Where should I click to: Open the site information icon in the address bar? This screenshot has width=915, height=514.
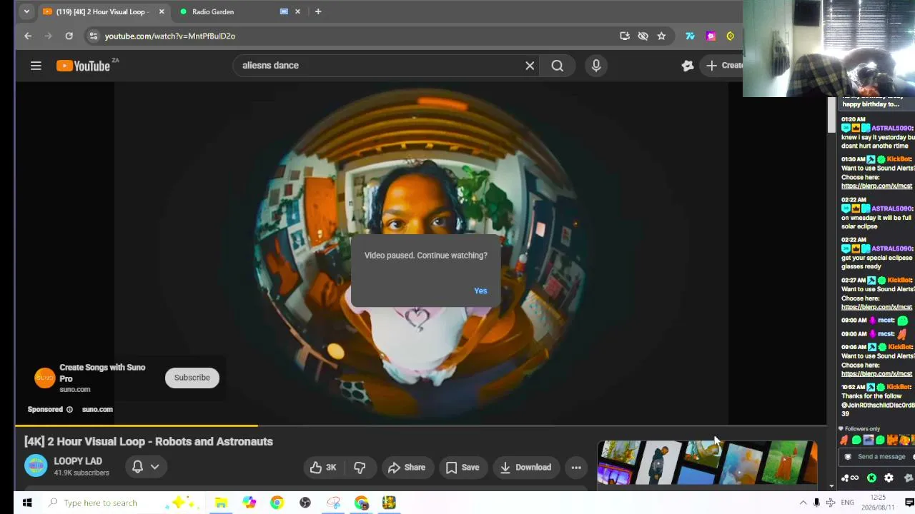pyautogui.click(x=93, y=36)
